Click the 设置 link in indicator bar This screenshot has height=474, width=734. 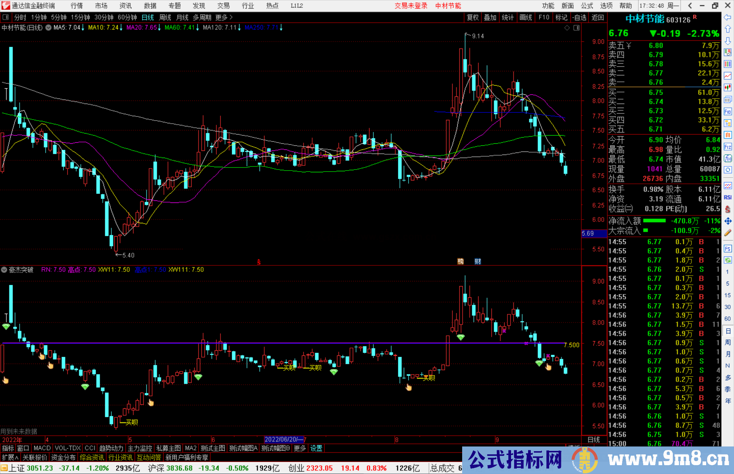[x=316, y=448]
